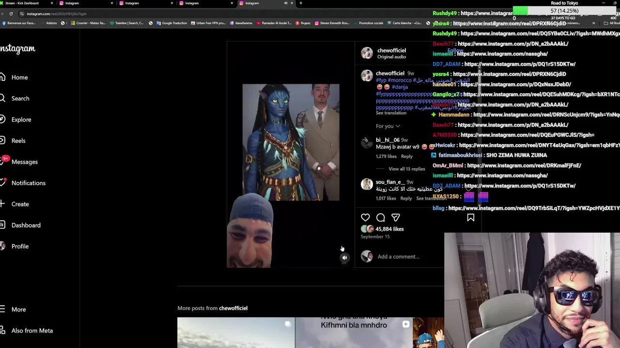Click the bllsg reel link in chat
620x348 pixels.
pos(534,208)
